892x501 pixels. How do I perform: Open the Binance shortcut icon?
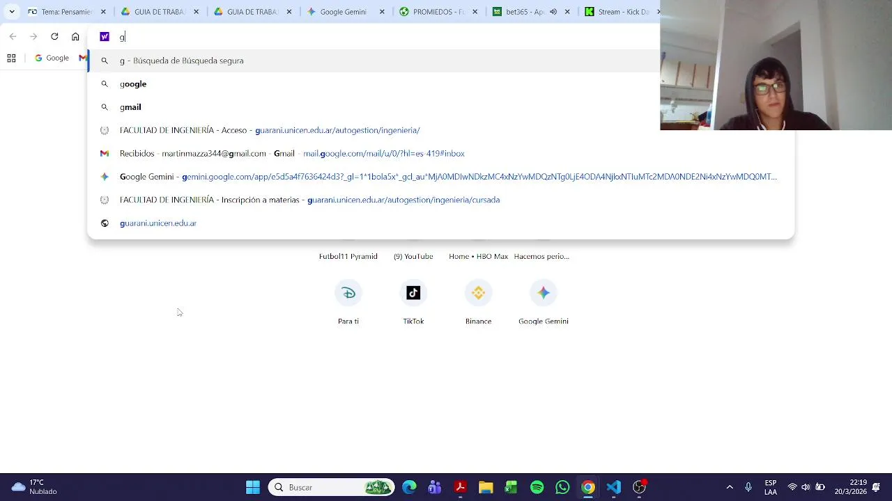pyautogui.click(x=478, y=293)
